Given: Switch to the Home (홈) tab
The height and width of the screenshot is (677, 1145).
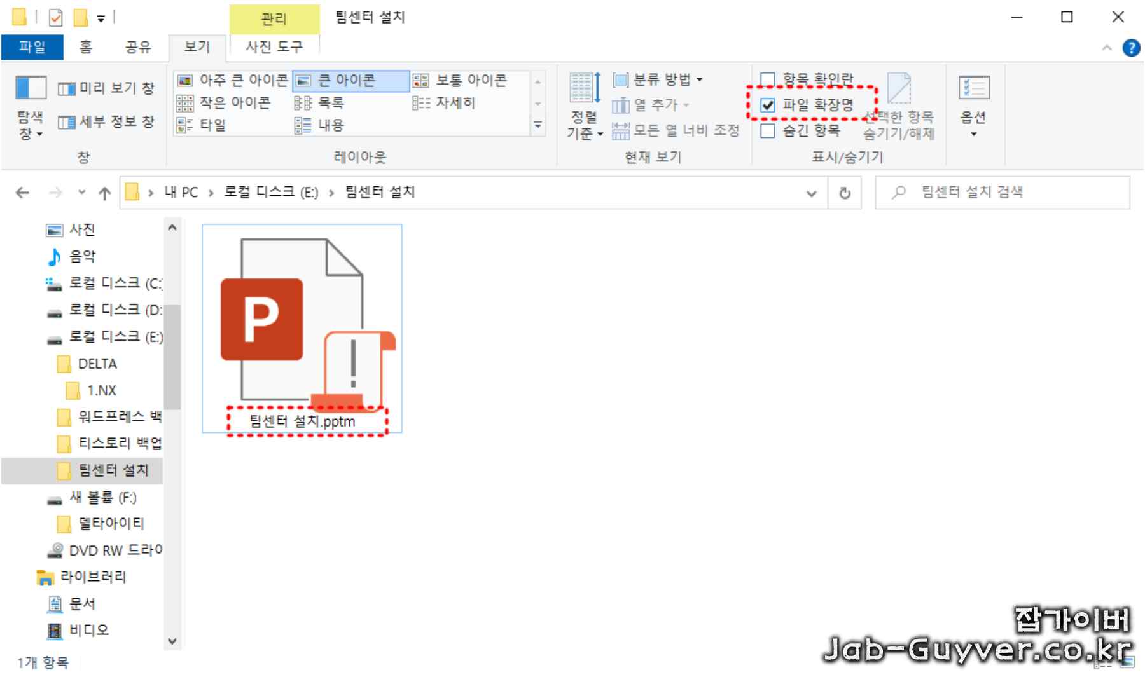Looking at the screenshot, I should pyautogui.click(x=86, y=47).
